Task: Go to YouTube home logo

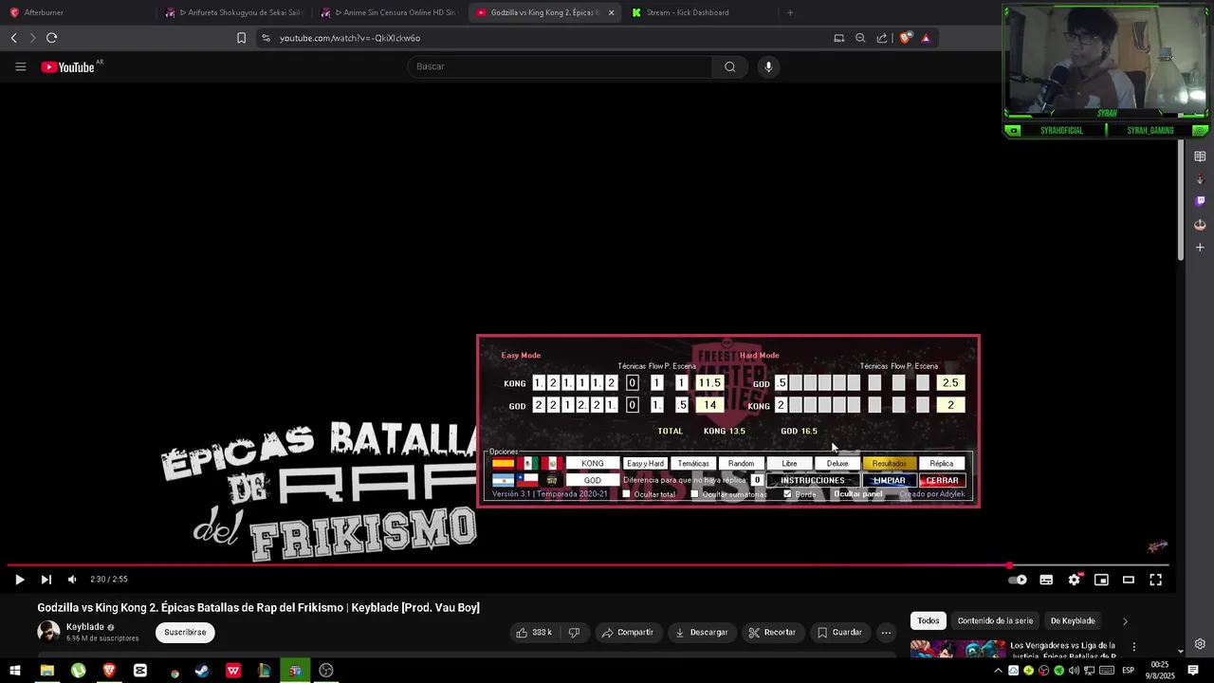Action: coord(68,66)
